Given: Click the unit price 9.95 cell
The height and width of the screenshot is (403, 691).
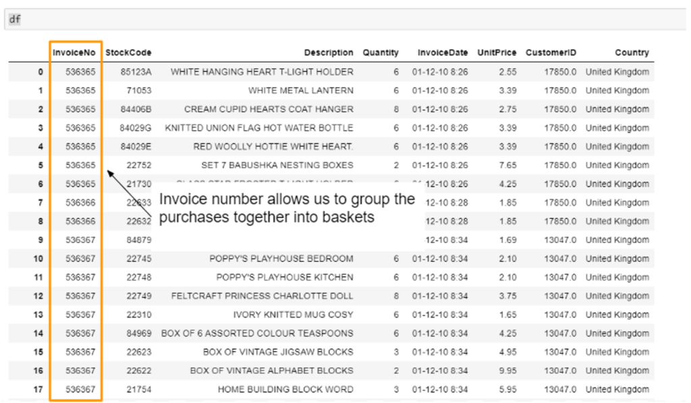Looking at the screenshot, I should point(507,371).
